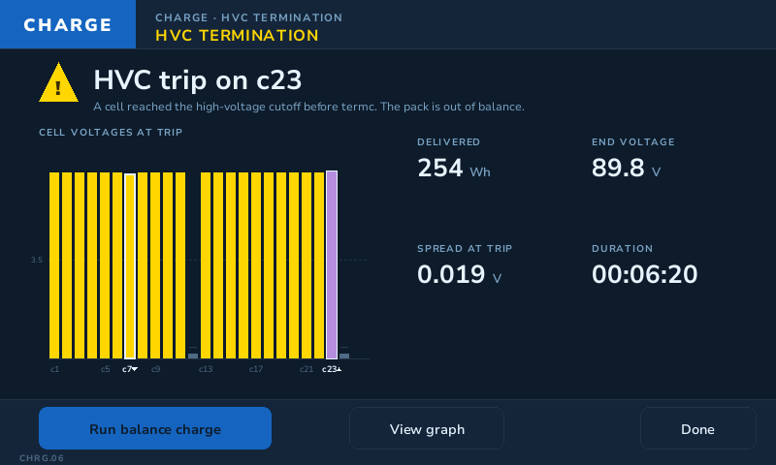The height and width of the screenshot is (465, 776).
Task: Click the HVC TERMINATION breadcrumb title
Action: (237, 36)
